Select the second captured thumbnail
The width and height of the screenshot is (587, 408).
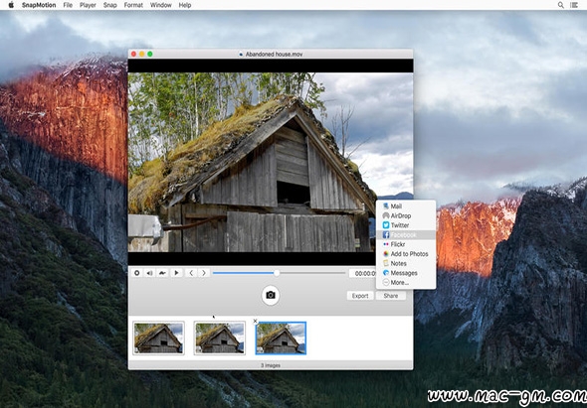pos(220,338)
